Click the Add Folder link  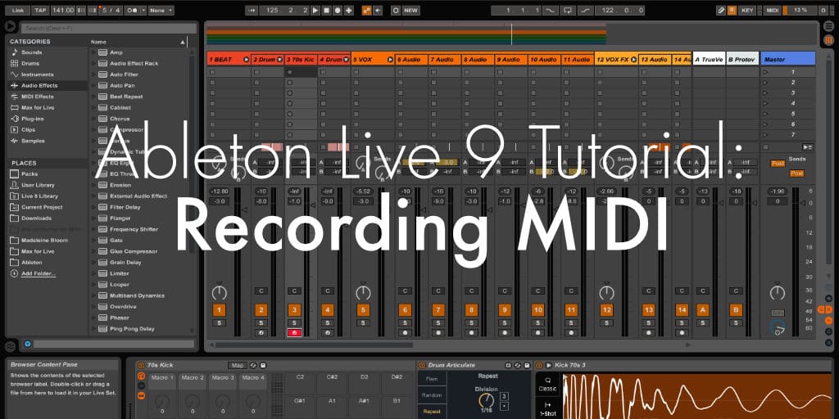click(38, 273)
